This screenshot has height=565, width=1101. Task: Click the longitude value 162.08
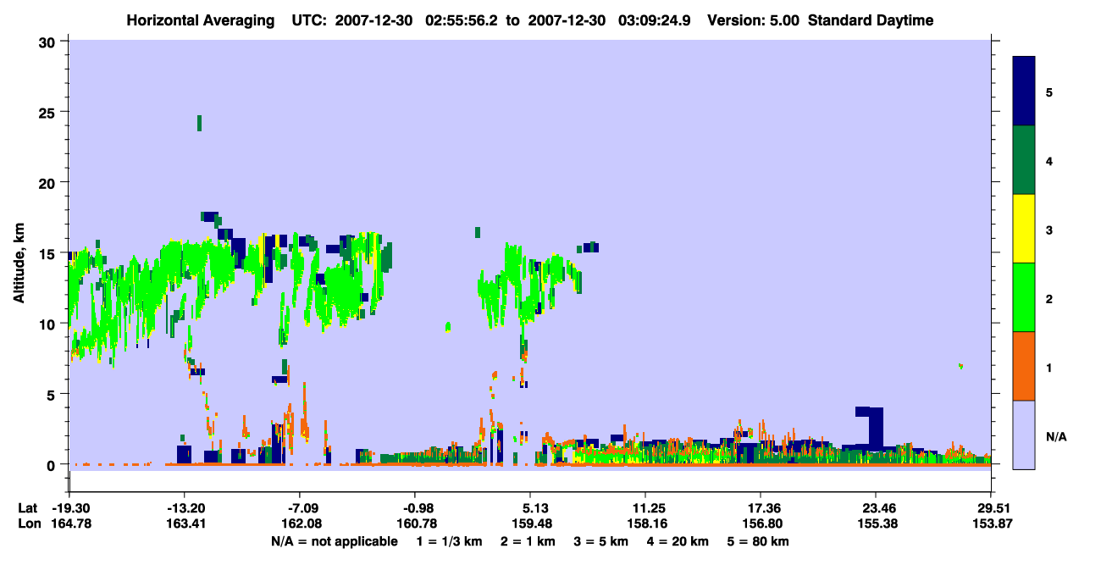coord(302,523)
